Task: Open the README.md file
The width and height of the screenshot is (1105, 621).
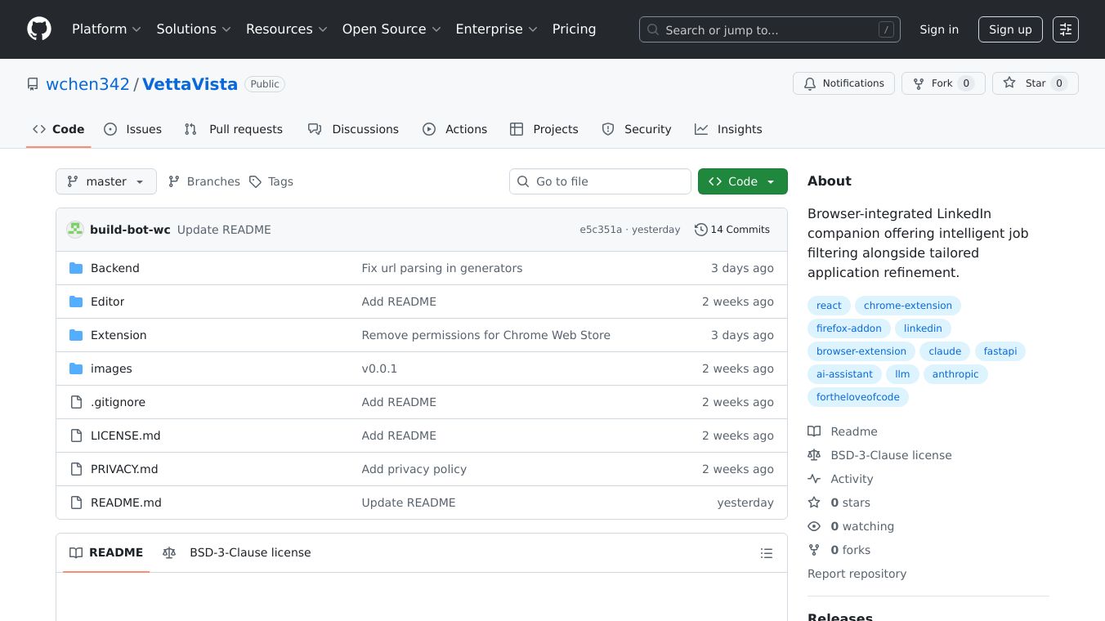Action: (x=126, y=503)
